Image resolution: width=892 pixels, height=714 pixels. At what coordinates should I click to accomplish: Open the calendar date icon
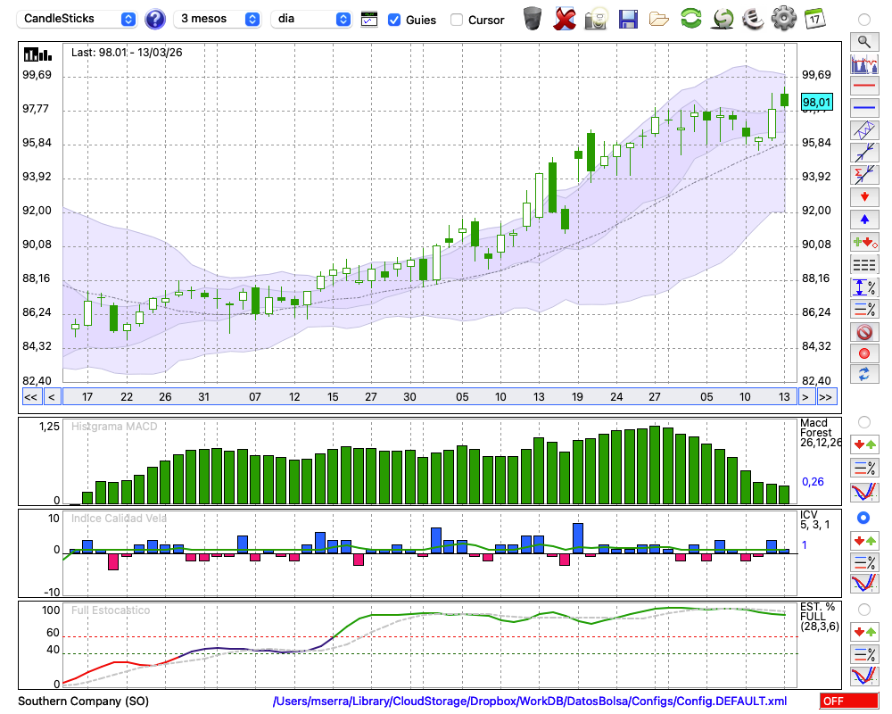tap(814, 18)
